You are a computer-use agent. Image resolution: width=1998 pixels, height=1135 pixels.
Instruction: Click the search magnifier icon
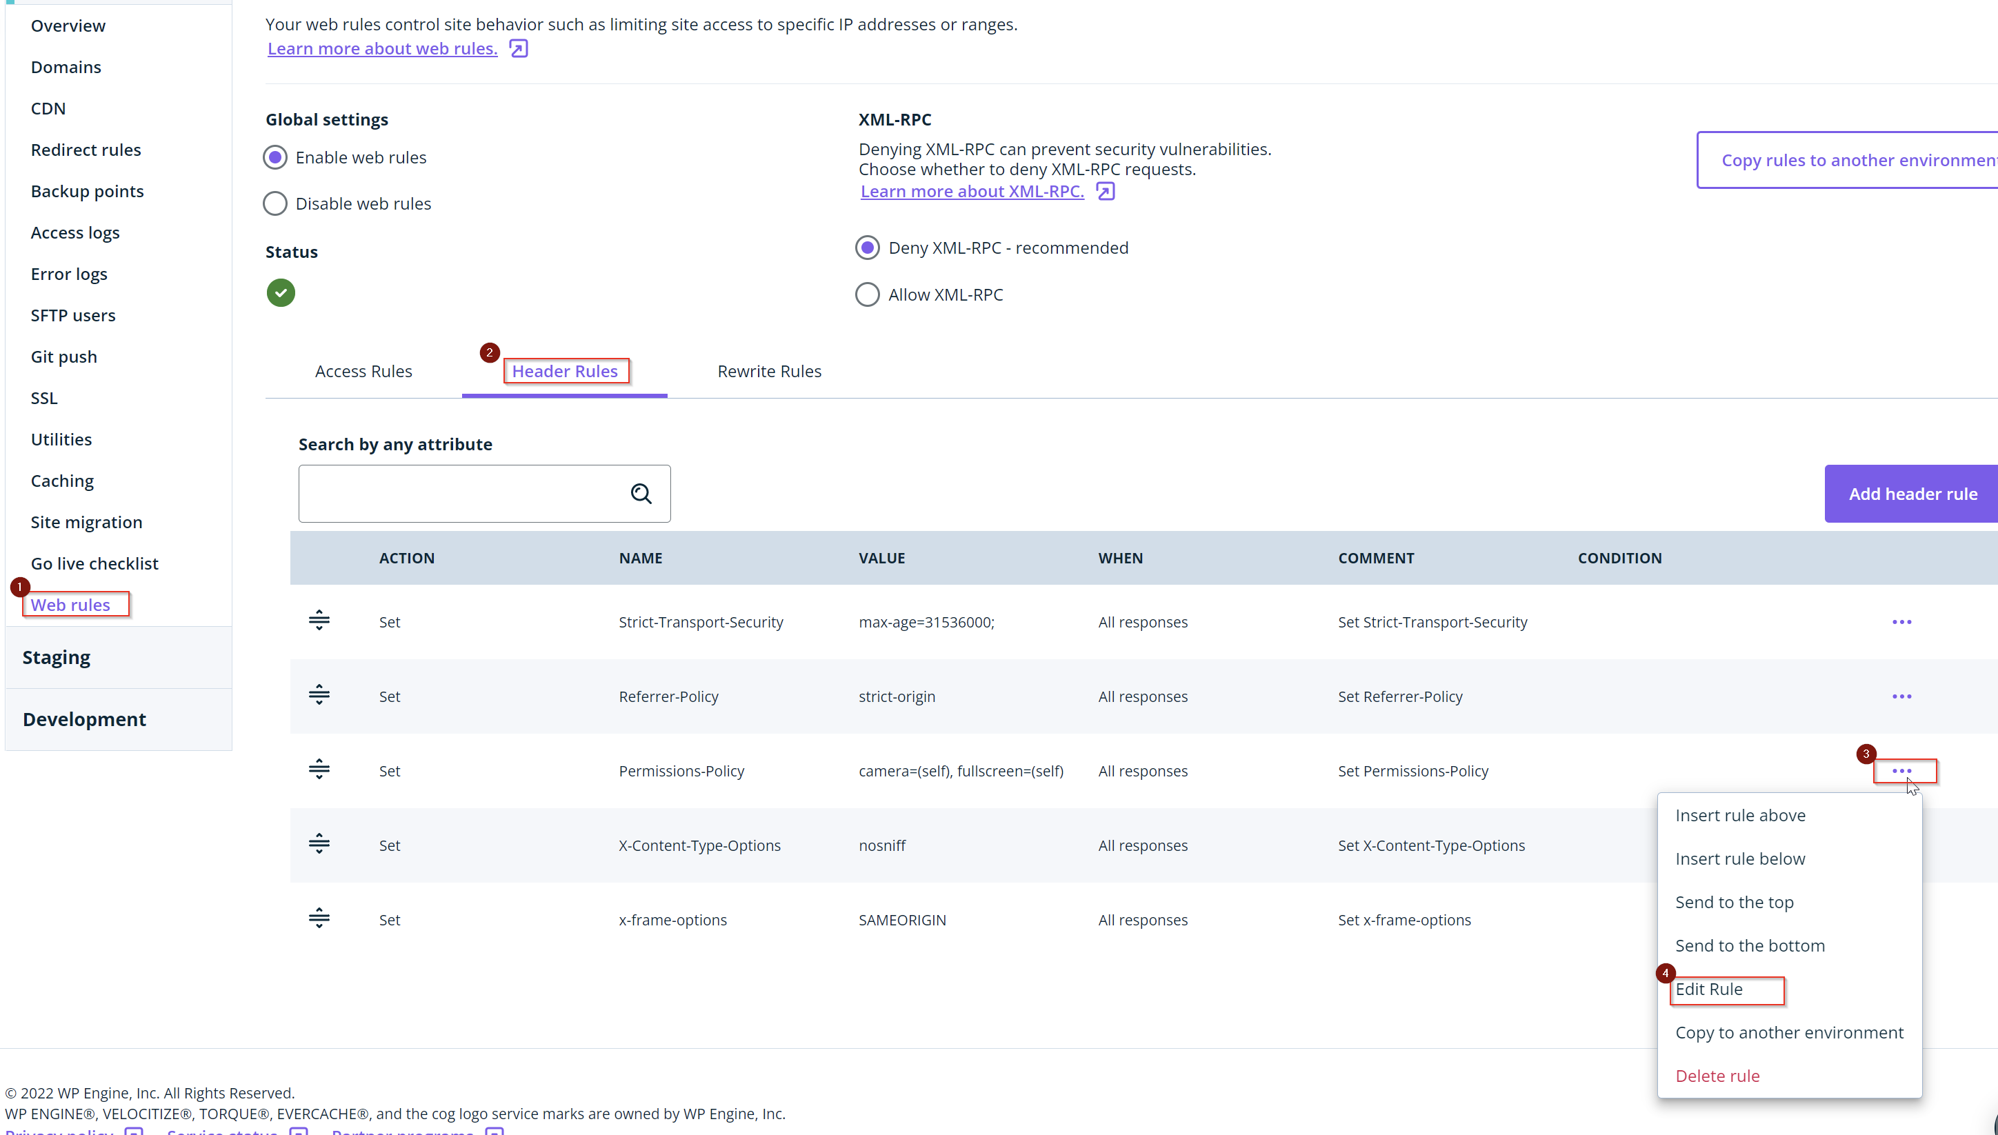[x=641, y=494]
